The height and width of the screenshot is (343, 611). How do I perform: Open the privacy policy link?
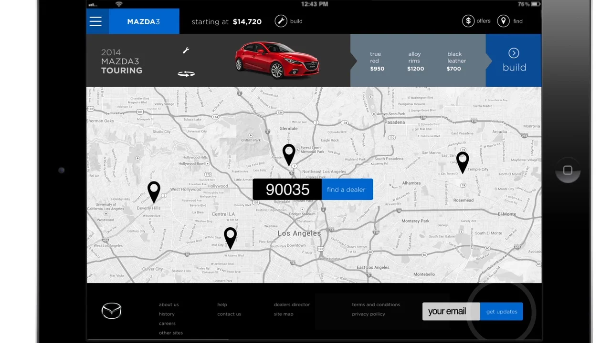point(368,314)
